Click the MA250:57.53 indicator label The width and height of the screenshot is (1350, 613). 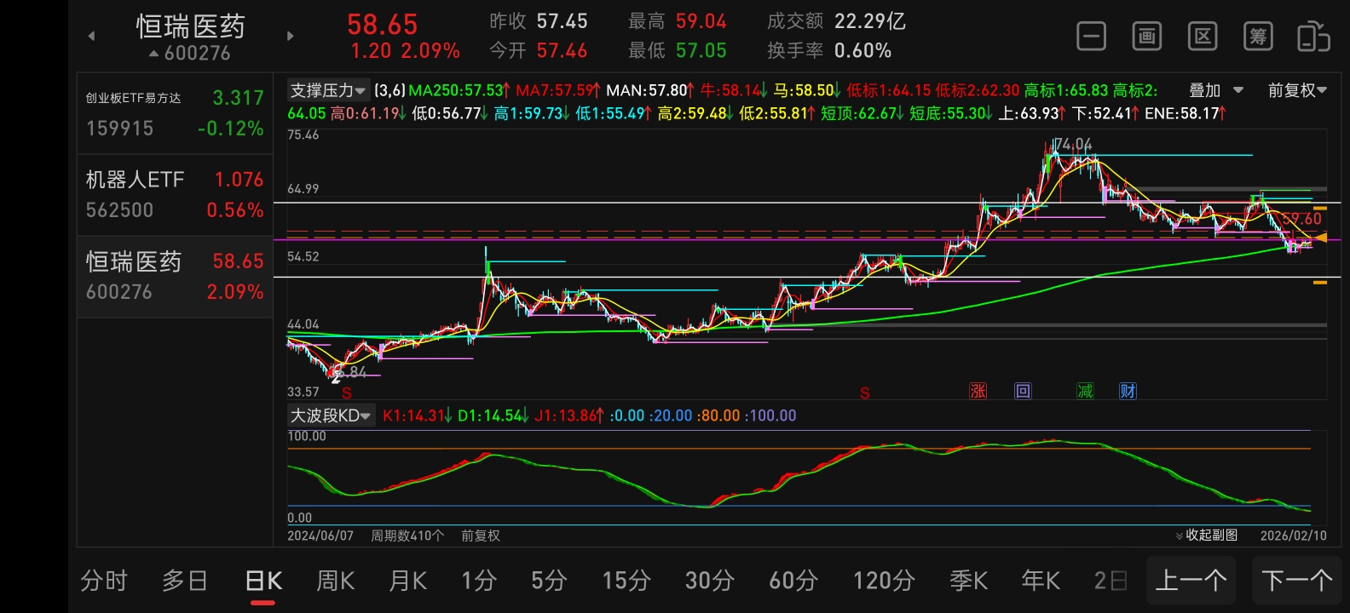[459, 90]
